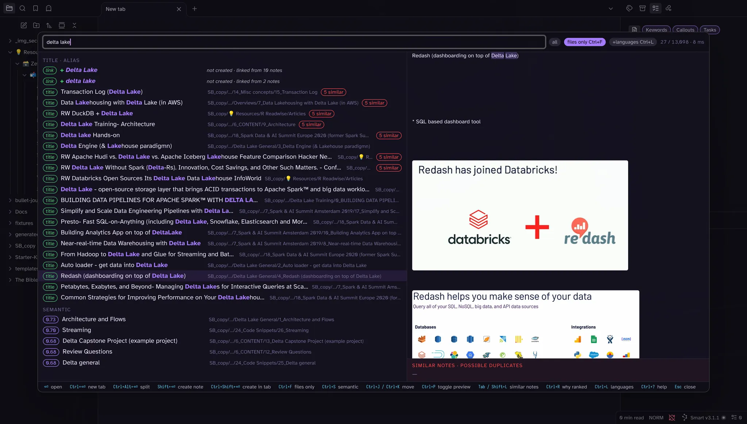
Task: Expand the _img_sec folder in the file tree
Action: click(10, 41)
